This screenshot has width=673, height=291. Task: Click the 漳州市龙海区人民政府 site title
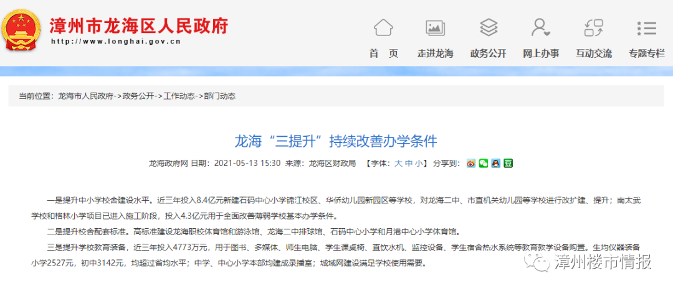[x=138, y=26]
